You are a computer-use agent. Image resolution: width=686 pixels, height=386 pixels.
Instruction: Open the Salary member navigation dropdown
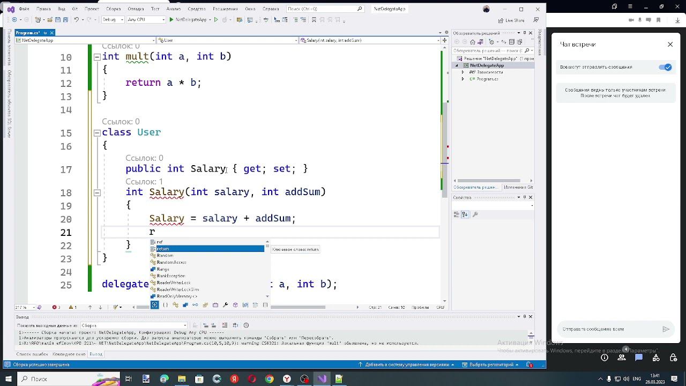370,40
